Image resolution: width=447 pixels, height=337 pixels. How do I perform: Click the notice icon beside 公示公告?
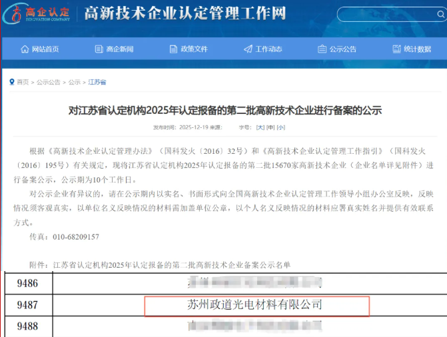click(322, 49)
